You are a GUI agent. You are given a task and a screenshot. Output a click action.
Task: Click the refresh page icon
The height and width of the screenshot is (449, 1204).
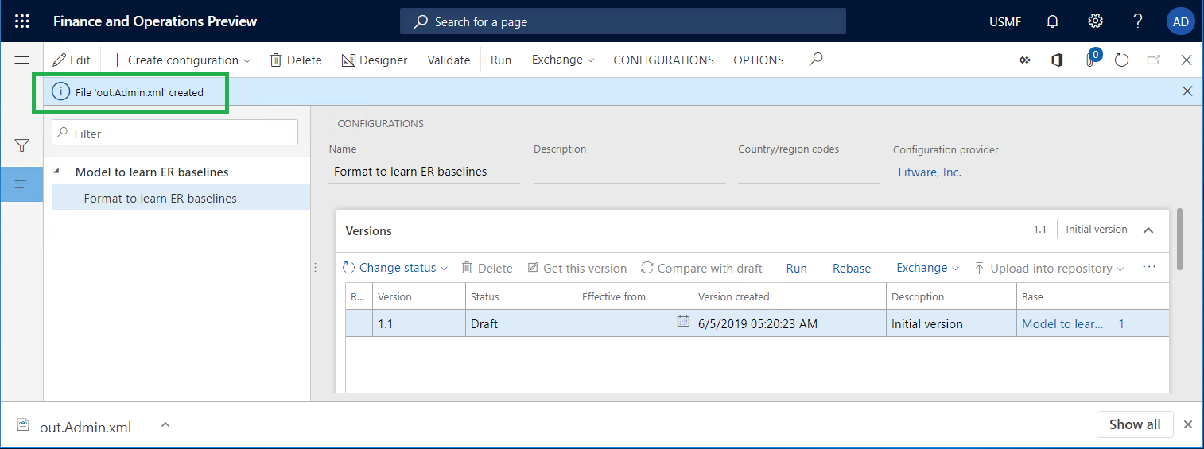[x=1121, y=60]
